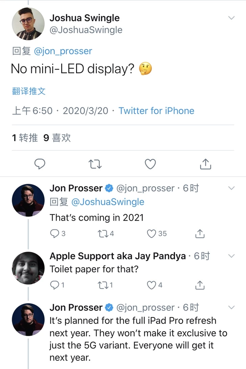Viewport: 246px width, 369px height.
Task: View the 9 喜欢 likes list
Action: click(x=57, y=138)
